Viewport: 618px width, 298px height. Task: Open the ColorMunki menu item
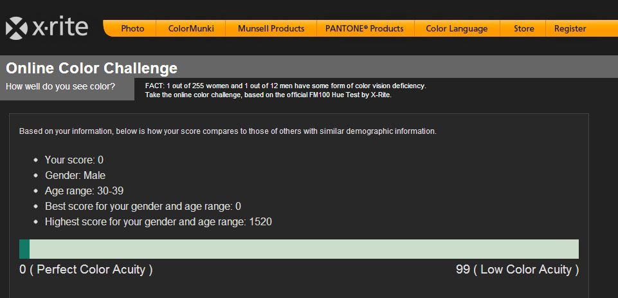[x=191, y=29]
